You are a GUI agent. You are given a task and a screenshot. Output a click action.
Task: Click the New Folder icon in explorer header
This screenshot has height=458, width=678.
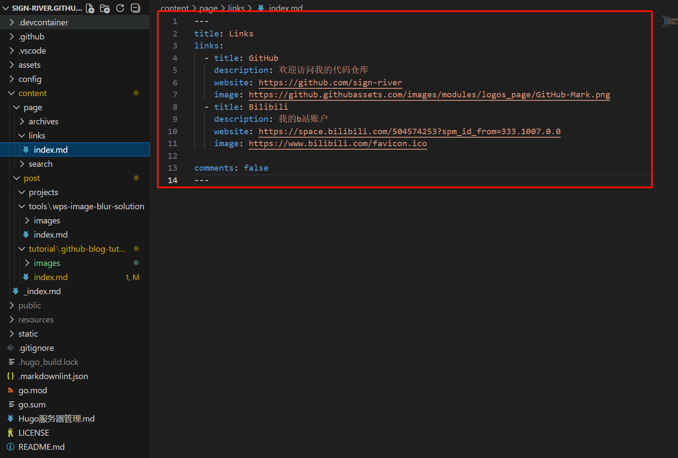tap(105, 8)
